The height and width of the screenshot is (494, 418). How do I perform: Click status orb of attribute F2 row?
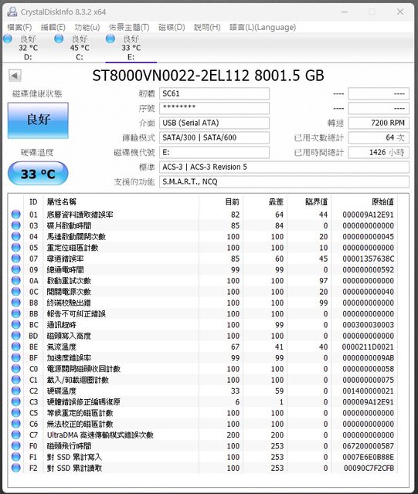point(15,468)
